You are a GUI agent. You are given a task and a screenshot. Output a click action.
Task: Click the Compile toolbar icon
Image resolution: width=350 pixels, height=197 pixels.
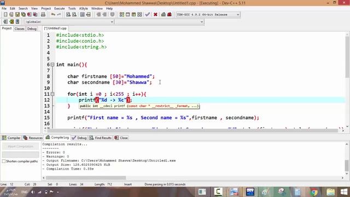[122, 15]
